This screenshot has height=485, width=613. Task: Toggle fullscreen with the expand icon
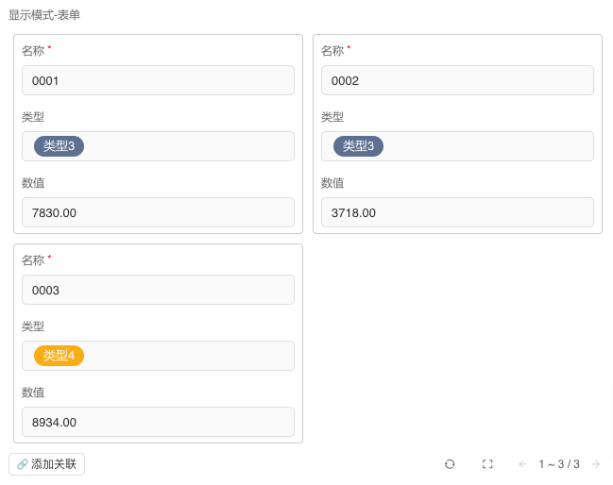pyautogui.click(x=487, y=464)
